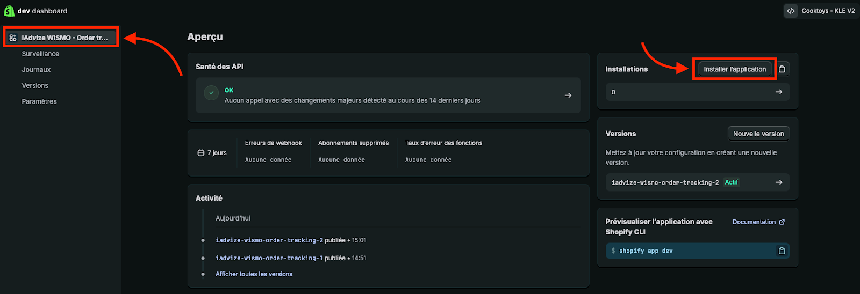Screen dimensions: 860x294
Task: Click the arrow in the installations count row
Action: tap(778, 92)
